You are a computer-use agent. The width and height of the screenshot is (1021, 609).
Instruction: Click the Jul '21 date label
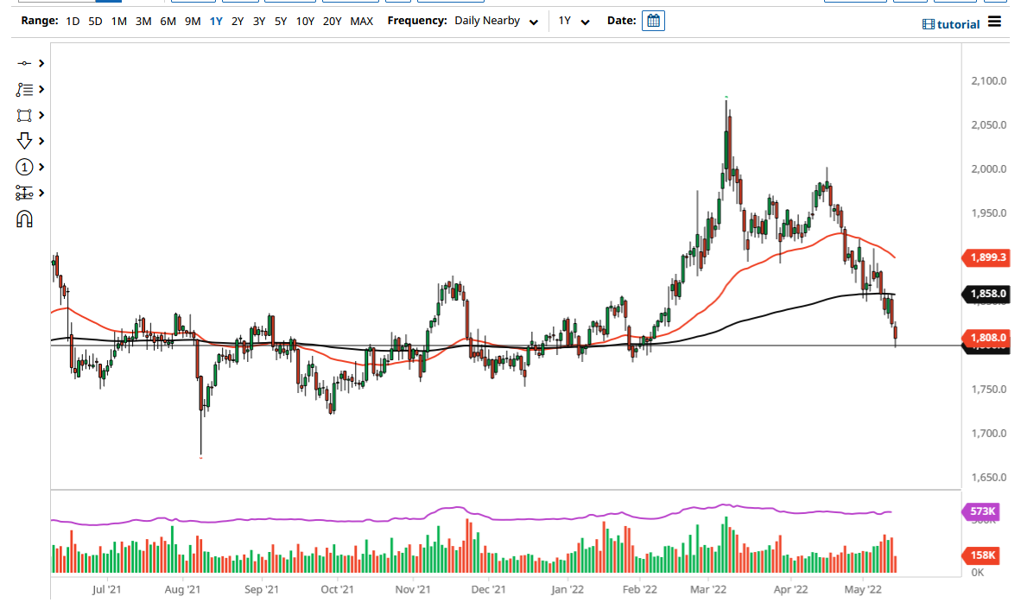(x=106, y=589)
